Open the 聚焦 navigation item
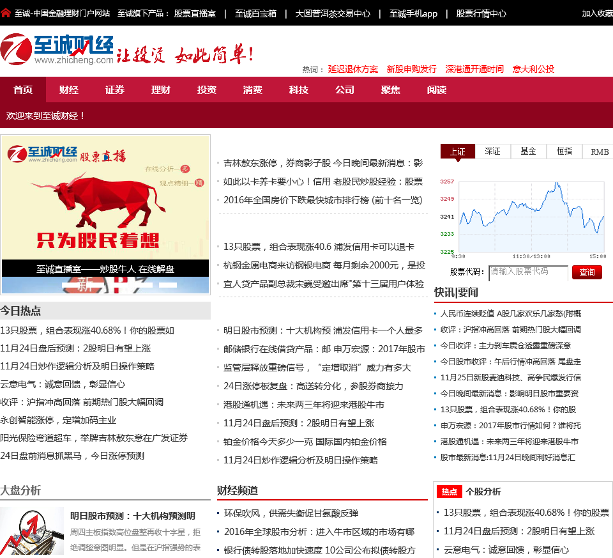613x558 pixels. (x=391, y=89)
